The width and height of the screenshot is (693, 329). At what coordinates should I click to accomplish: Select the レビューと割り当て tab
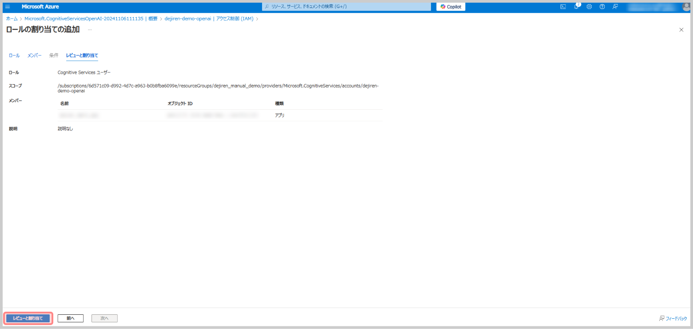[x=82, y=55]
